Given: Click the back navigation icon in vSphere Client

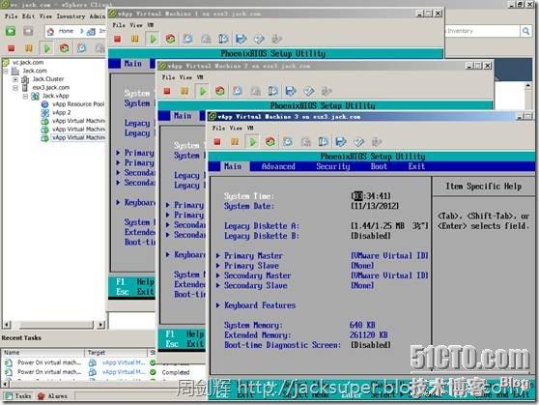Looking at the screenshot, I should 11,31.
